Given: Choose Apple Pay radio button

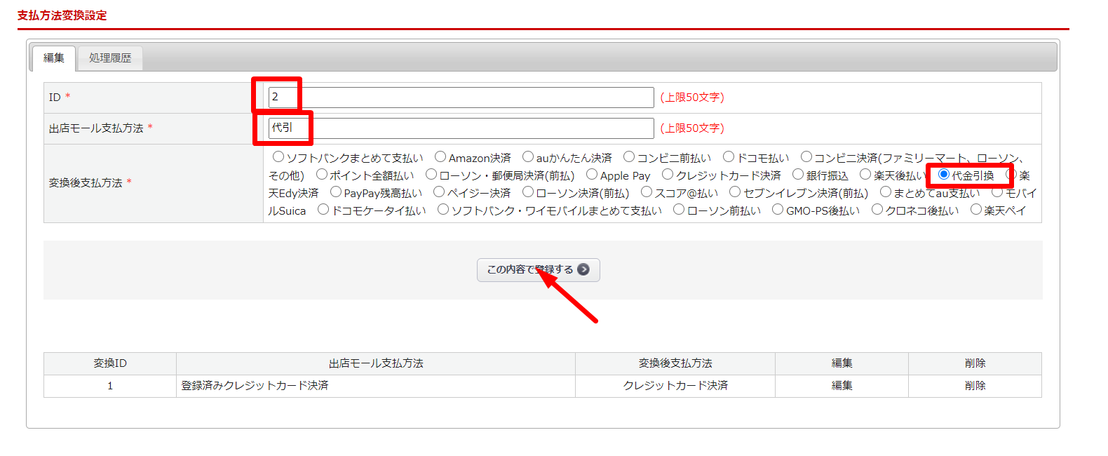Looking at the screenshot, I should coord(592,174).
